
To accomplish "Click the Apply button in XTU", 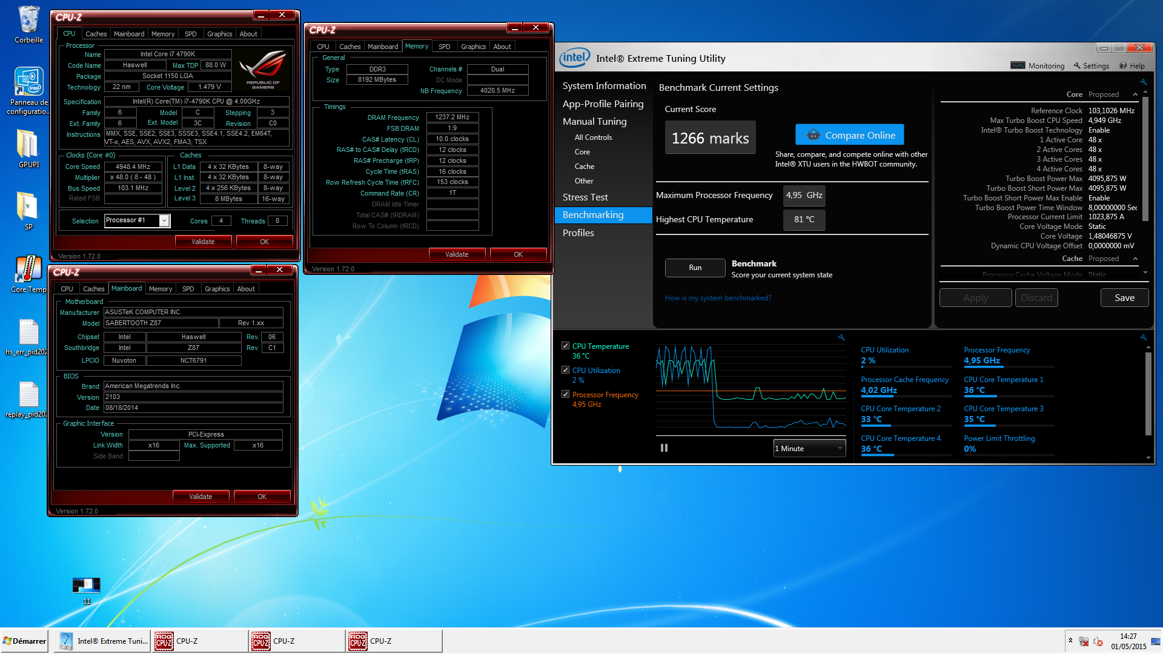I will [975, 298].
